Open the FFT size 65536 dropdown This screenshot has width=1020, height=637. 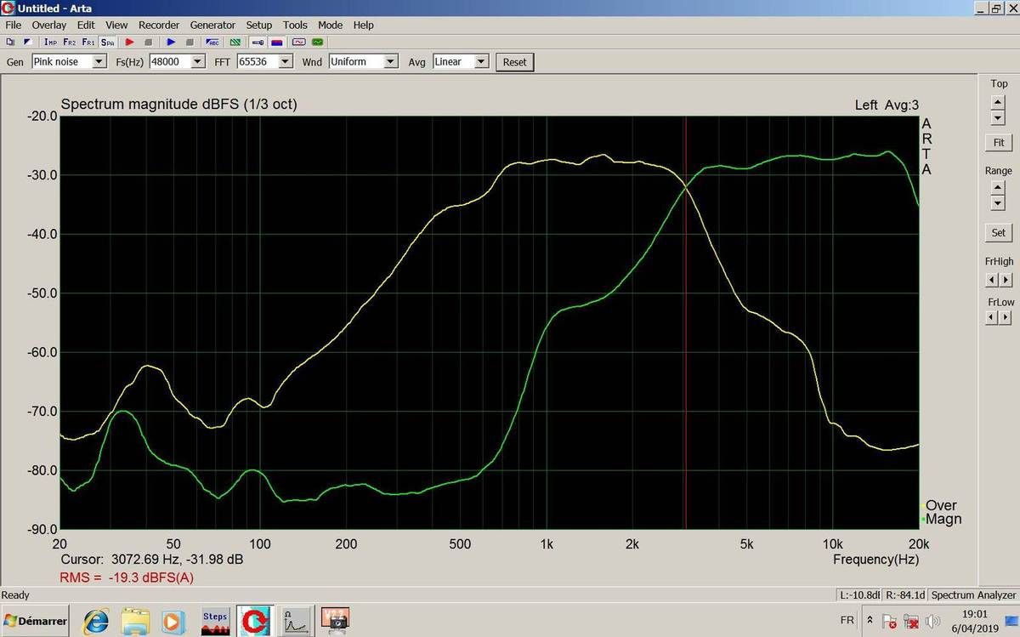pos(286,61)
